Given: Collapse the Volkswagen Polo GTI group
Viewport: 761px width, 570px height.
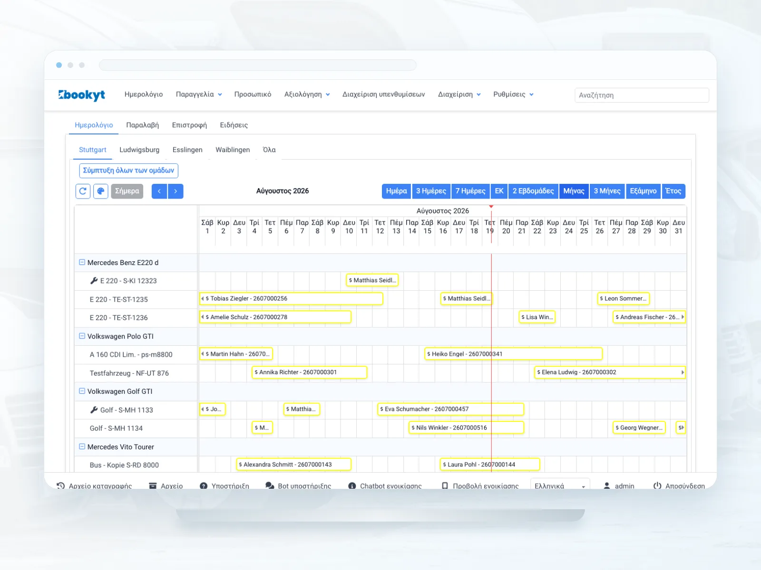Looking at the screenshot, I should point(82,336).
